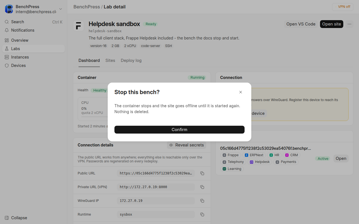This screenshot has width=359, height=224.
Task: Open the Devices section
Action: pos(34,66)
